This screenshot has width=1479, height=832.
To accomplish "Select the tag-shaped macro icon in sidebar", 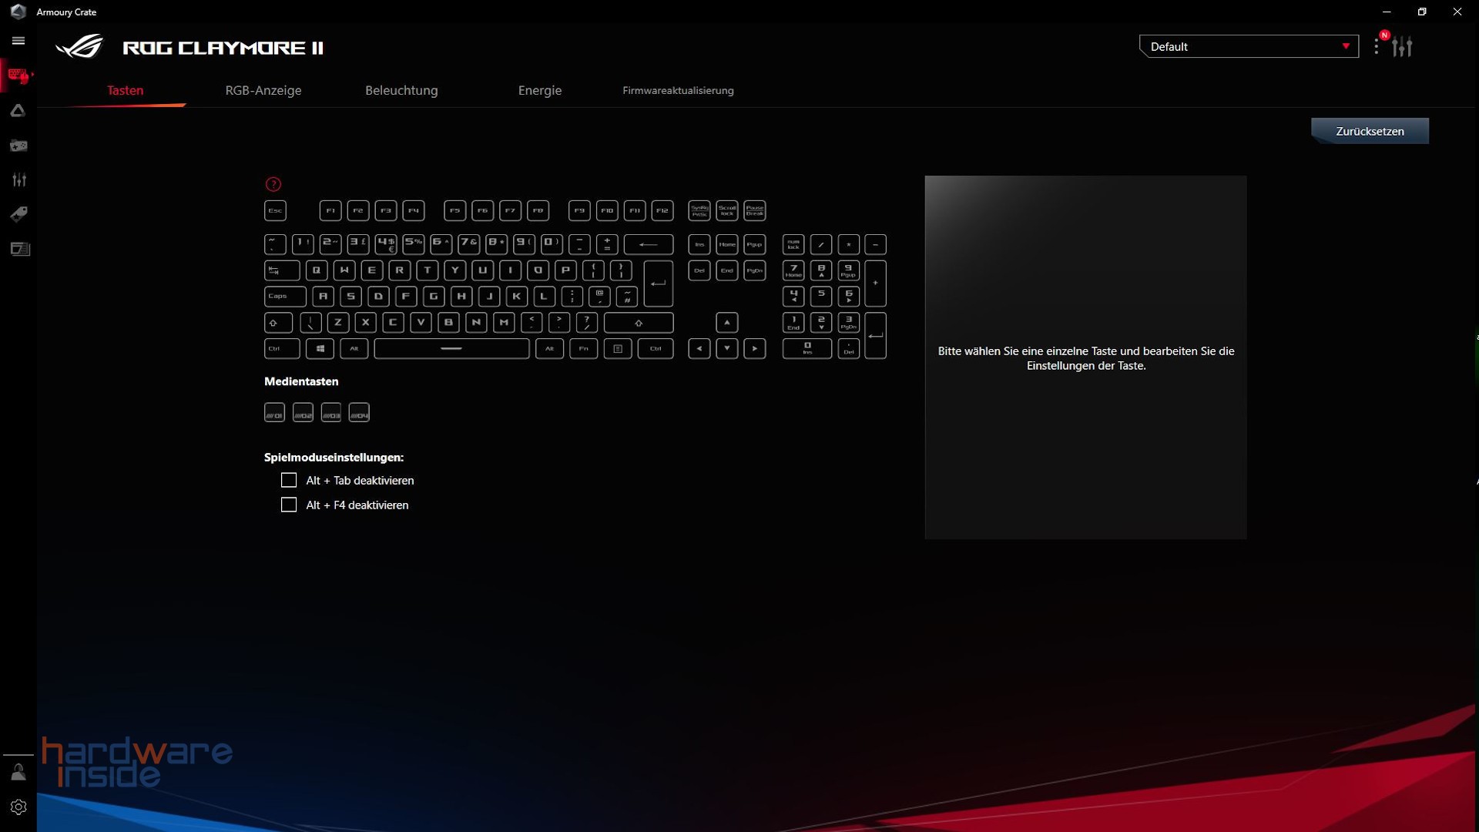I will [18, 214].
